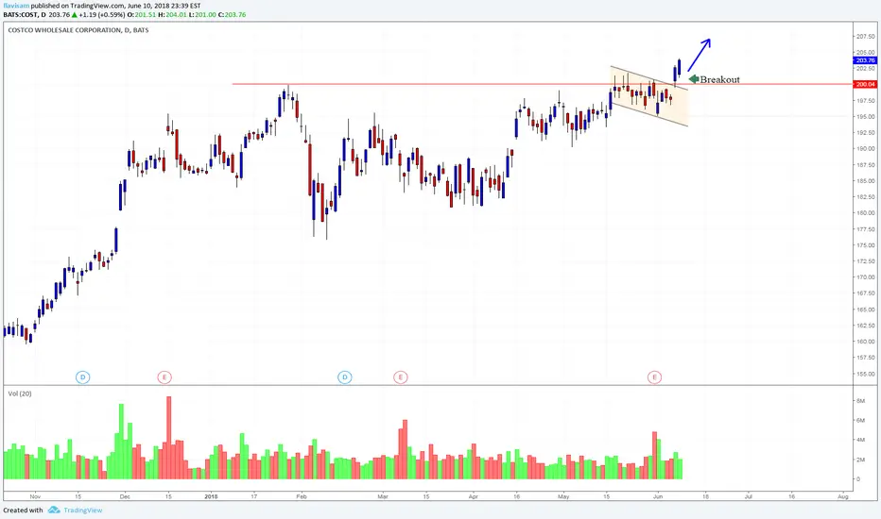This screenshot has height=519, width=881.
Task: Click the 4M volume axis label
Action: 860,440
